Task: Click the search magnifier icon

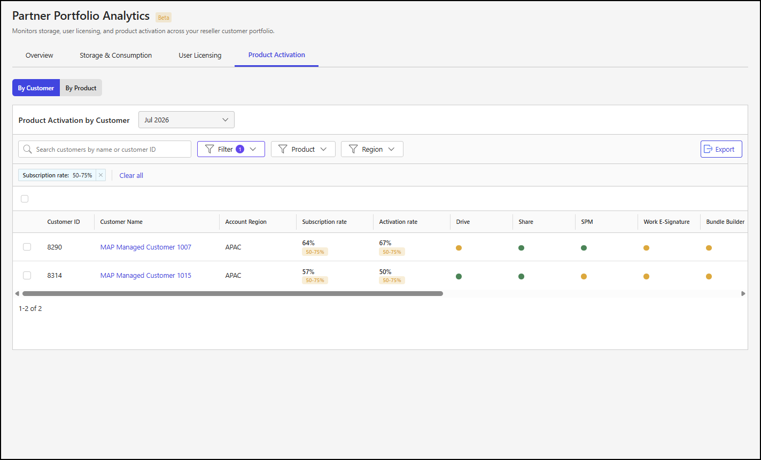Action: [28, 149]
